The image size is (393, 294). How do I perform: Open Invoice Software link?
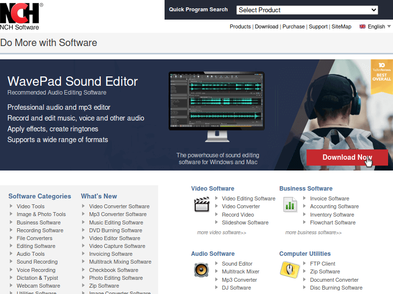pyautogui.click(x=330, y=198)
